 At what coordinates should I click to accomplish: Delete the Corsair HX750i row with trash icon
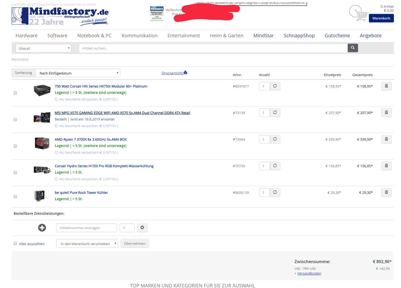tap(386, 86)
